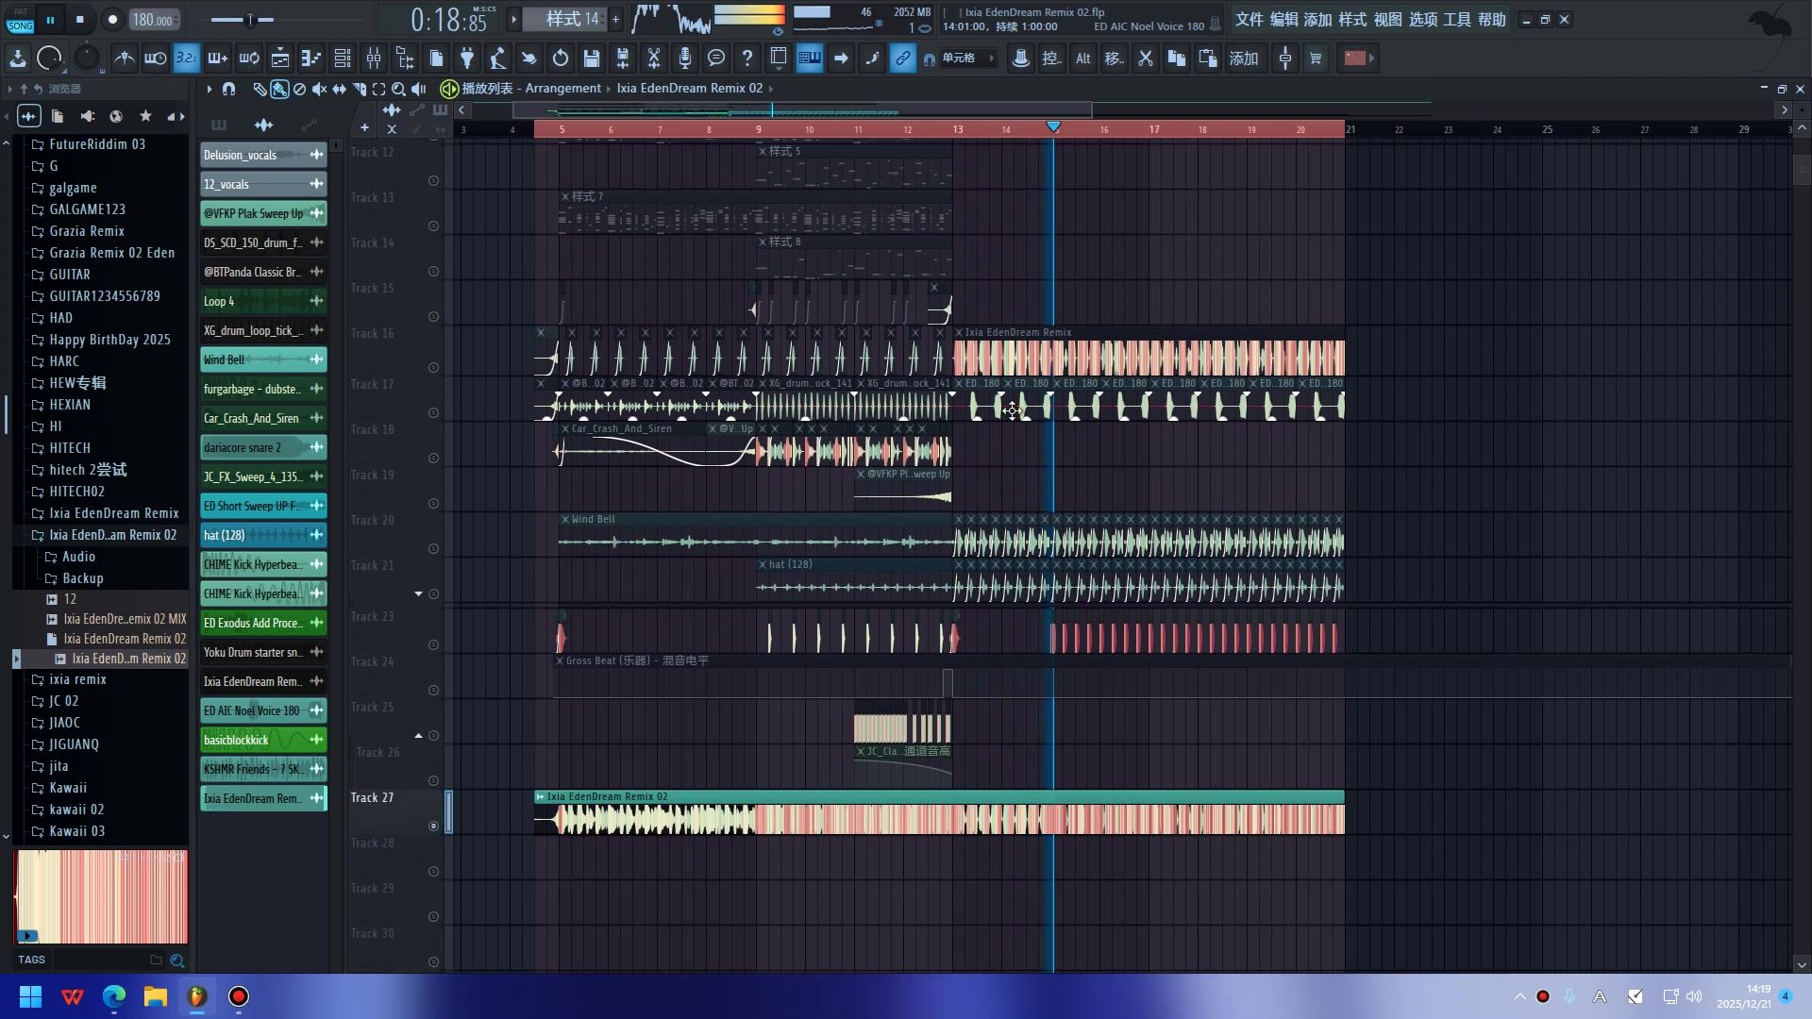Open the 帮助 menu
The width and height of the screenshot is (1812, 1019).
tap(1492, 20)
